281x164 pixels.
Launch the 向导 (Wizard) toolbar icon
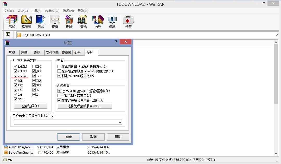[98, 19]
